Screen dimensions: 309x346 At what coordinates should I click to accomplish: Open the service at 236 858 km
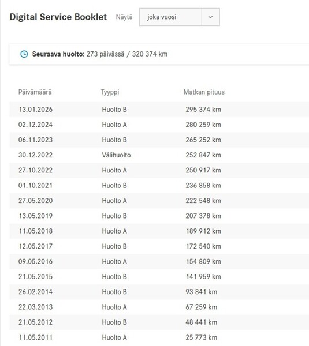159,186
